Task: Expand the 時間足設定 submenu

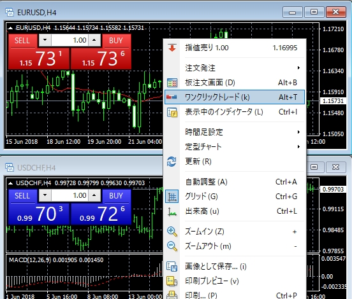Action: click(x=235, y=132)
